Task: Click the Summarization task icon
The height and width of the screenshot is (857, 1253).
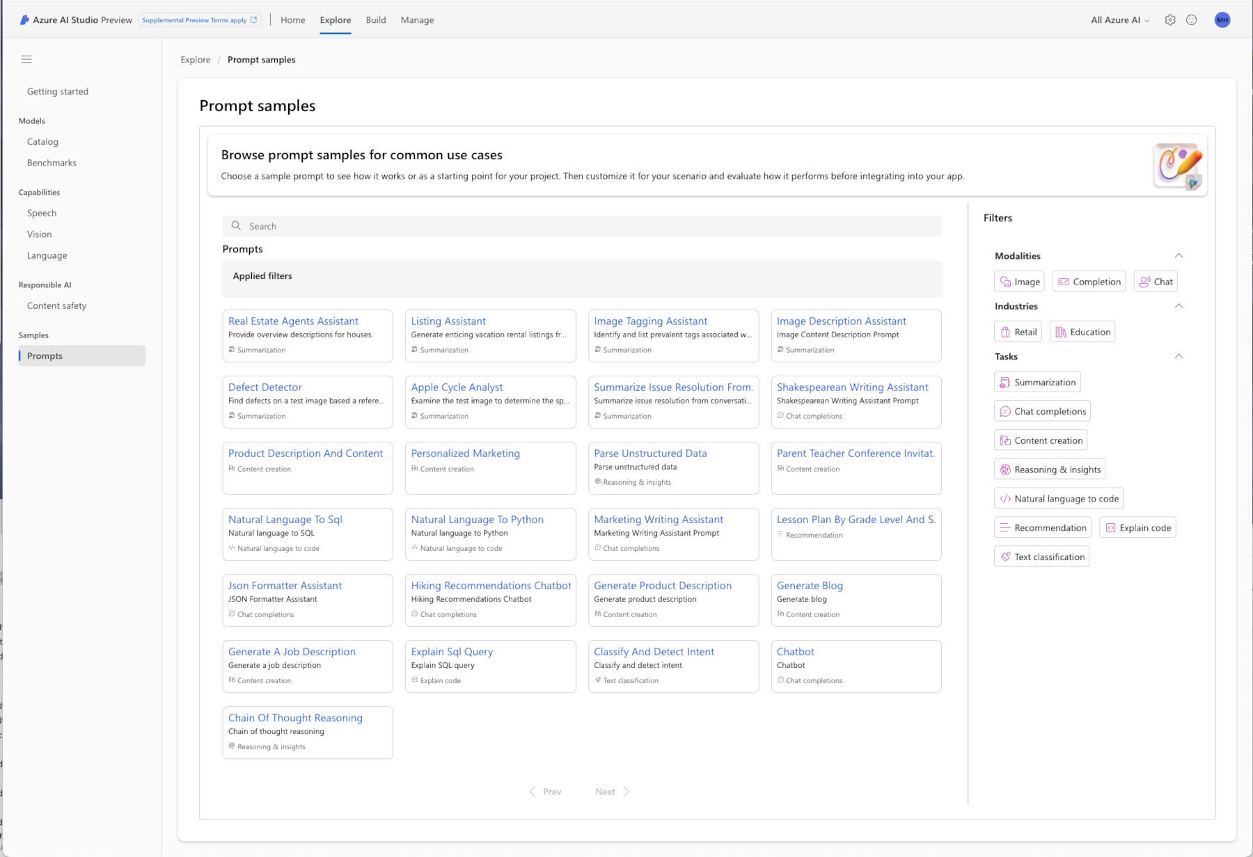Action: pyautogui.click(x=1005, y=382)
